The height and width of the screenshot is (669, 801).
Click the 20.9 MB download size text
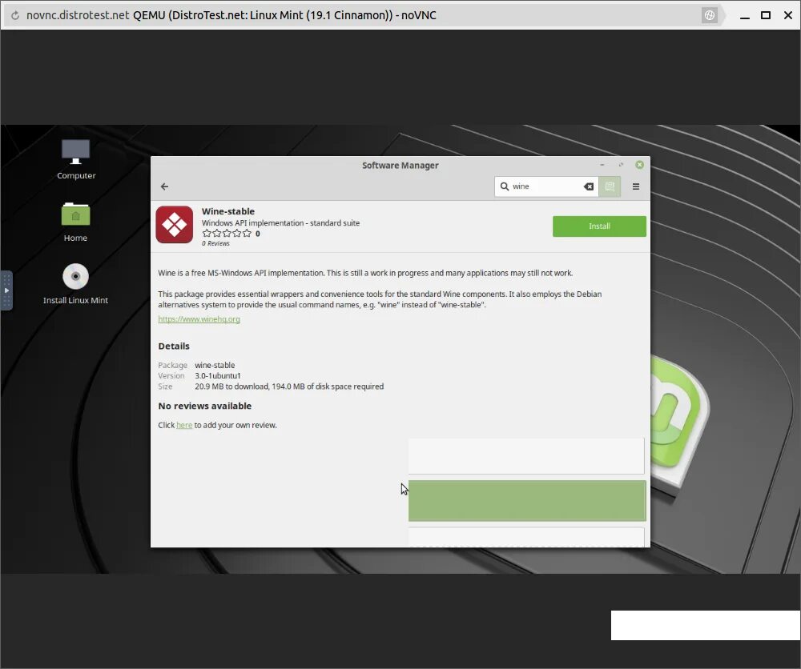coord(289,387)
